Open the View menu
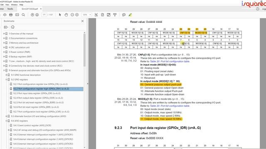 pos(7,5)
